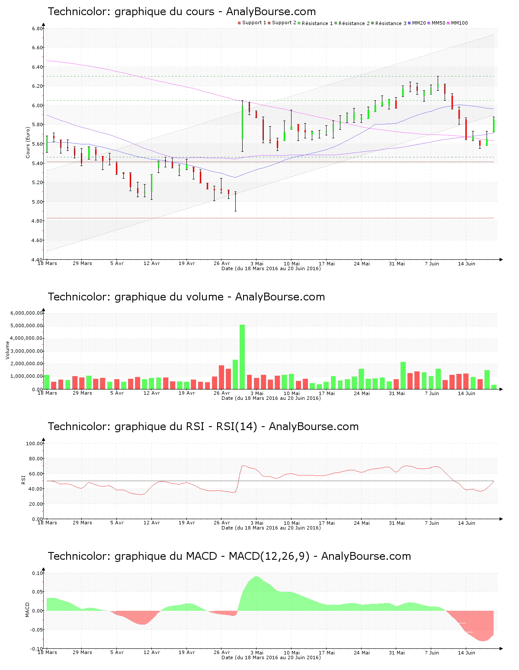Screen dimensions: 519x670
Task: Click the 5.40 value on the price axis
Action: click(x=37, y=163)
